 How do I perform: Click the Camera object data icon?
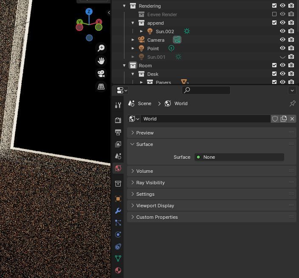[x=177, y=40]
